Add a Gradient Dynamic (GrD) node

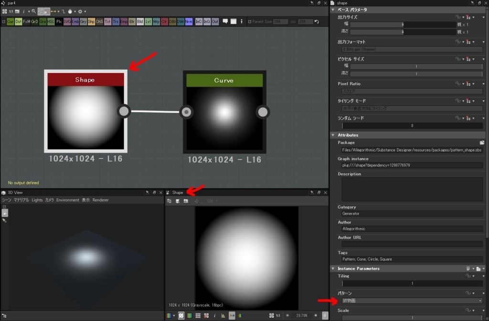click(34, 21)
